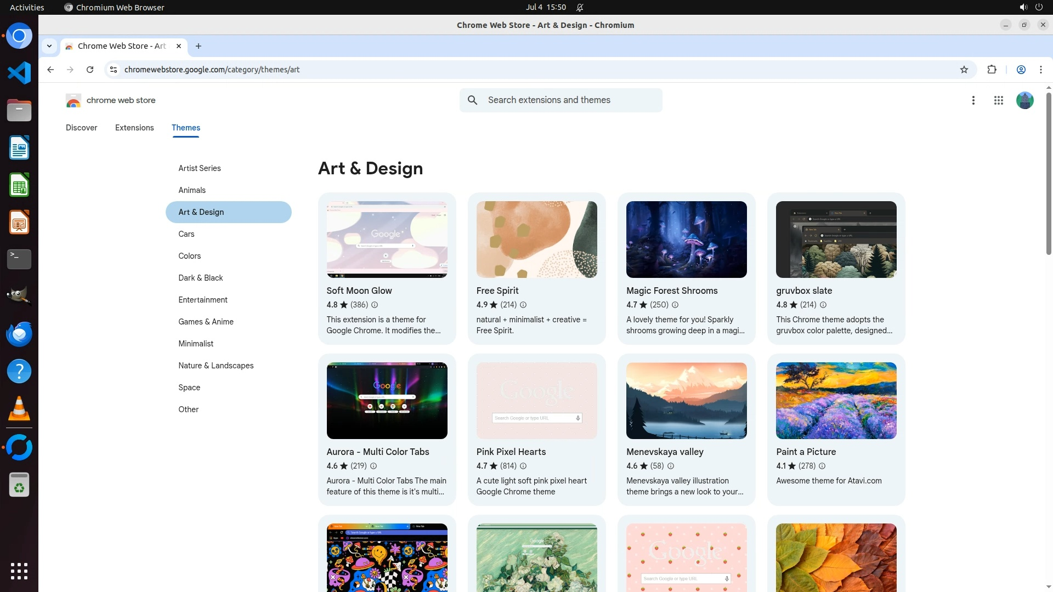The height and width of the screenshot is (592, 1053).
Task: Open the Magic Forest Shrooms thumbnail
Action: tap(686, 240)
